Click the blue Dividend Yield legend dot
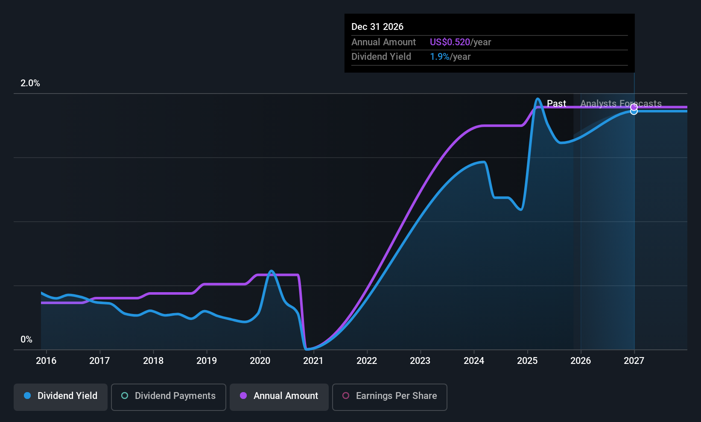Screen dimensions: 701x422 [27, 396]
